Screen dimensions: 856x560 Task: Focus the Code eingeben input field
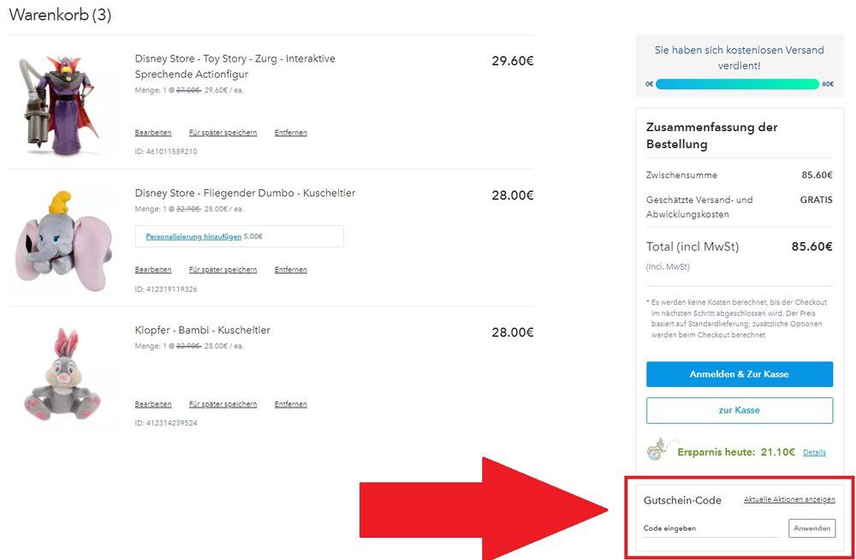(710, 528)
